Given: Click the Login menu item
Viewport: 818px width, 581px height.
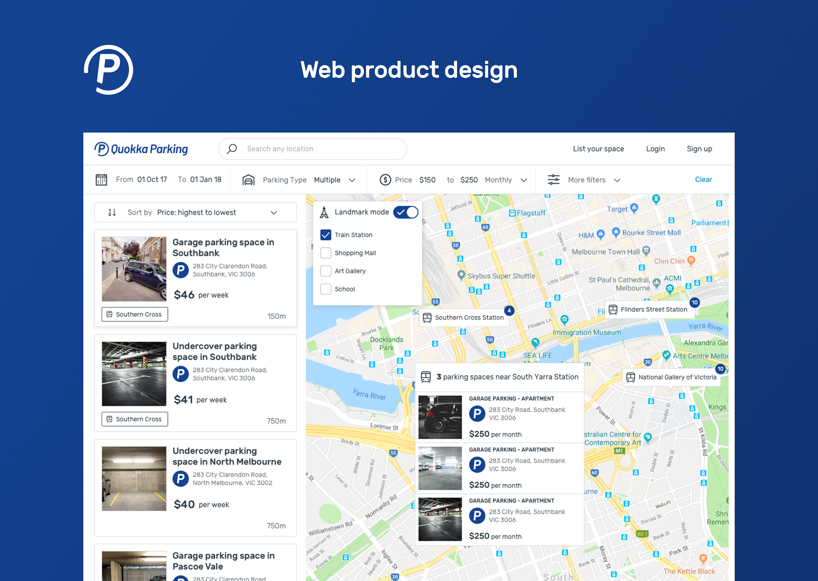Looking at the screenshot, I should point(655,149).
